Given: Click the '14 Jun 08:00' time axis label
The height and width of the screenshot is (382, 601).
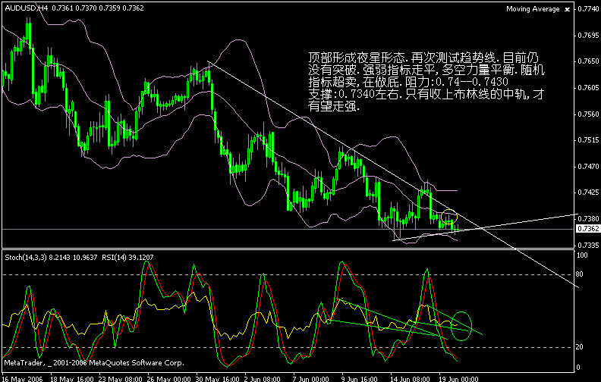Looking at the screenshot, I should 411,379.
